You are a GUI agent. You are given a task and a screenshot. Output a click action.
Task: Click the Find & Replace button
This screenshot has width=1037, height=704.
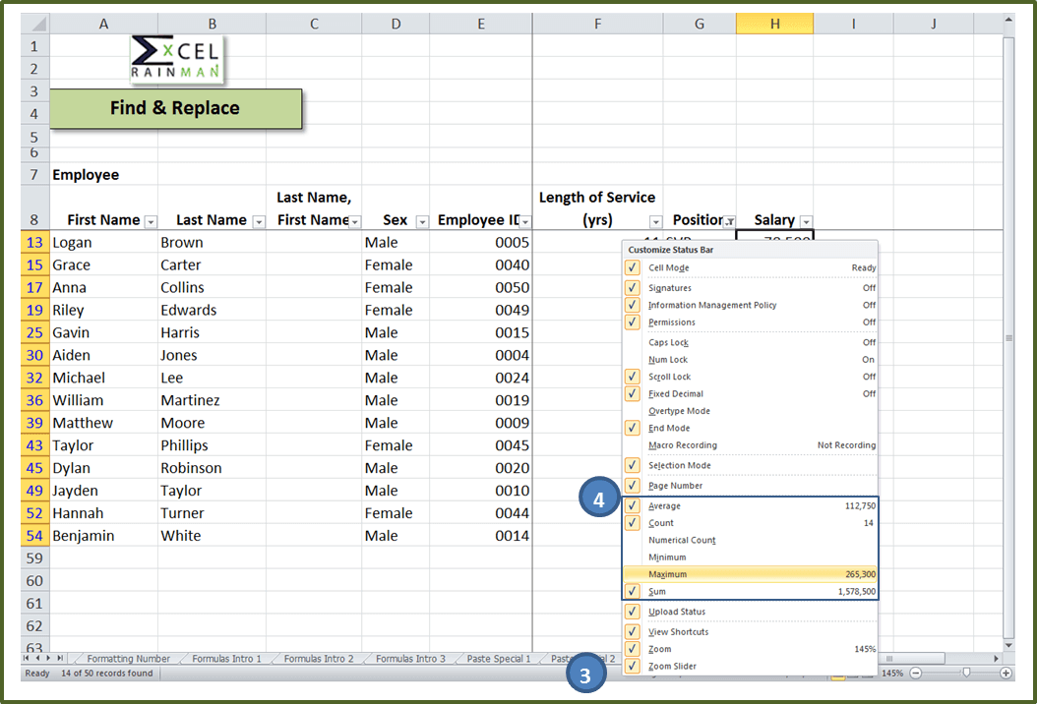[175, 108]
